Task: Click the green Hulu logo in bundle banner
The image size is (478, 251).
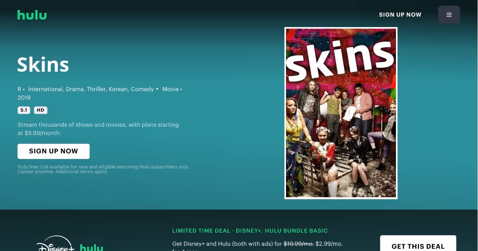Action: click(92, 247)
